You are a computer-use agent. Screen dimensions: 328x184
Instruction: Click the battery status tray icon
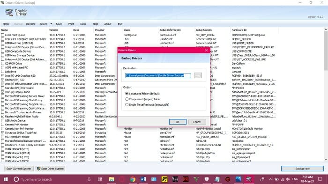pyautogui.click(x=276, y=179)
